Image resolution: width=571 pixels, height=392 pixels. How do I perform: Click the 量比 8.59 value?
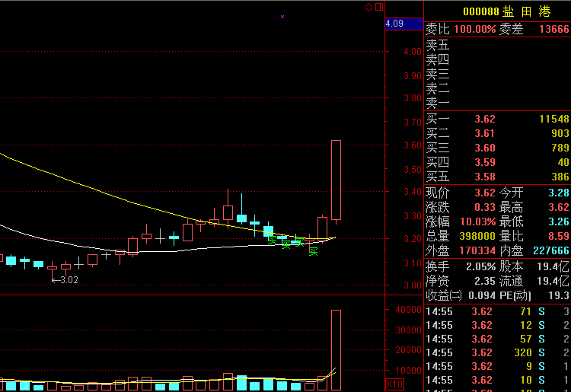[559, 236]
